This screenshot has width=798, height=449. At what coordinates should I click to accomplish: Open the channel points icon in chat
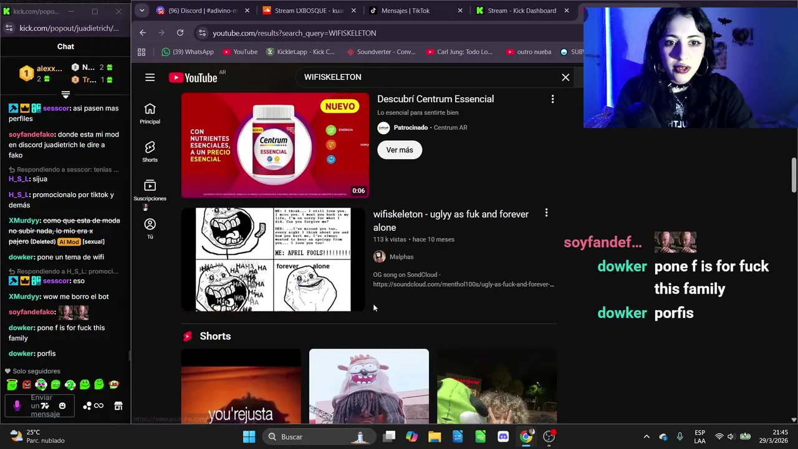pos(87,406)
